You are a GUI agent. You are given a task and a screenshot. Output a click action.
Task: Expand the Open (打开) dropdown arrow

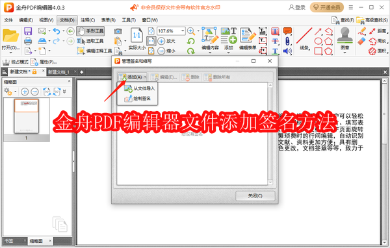[x=10, y=53]
